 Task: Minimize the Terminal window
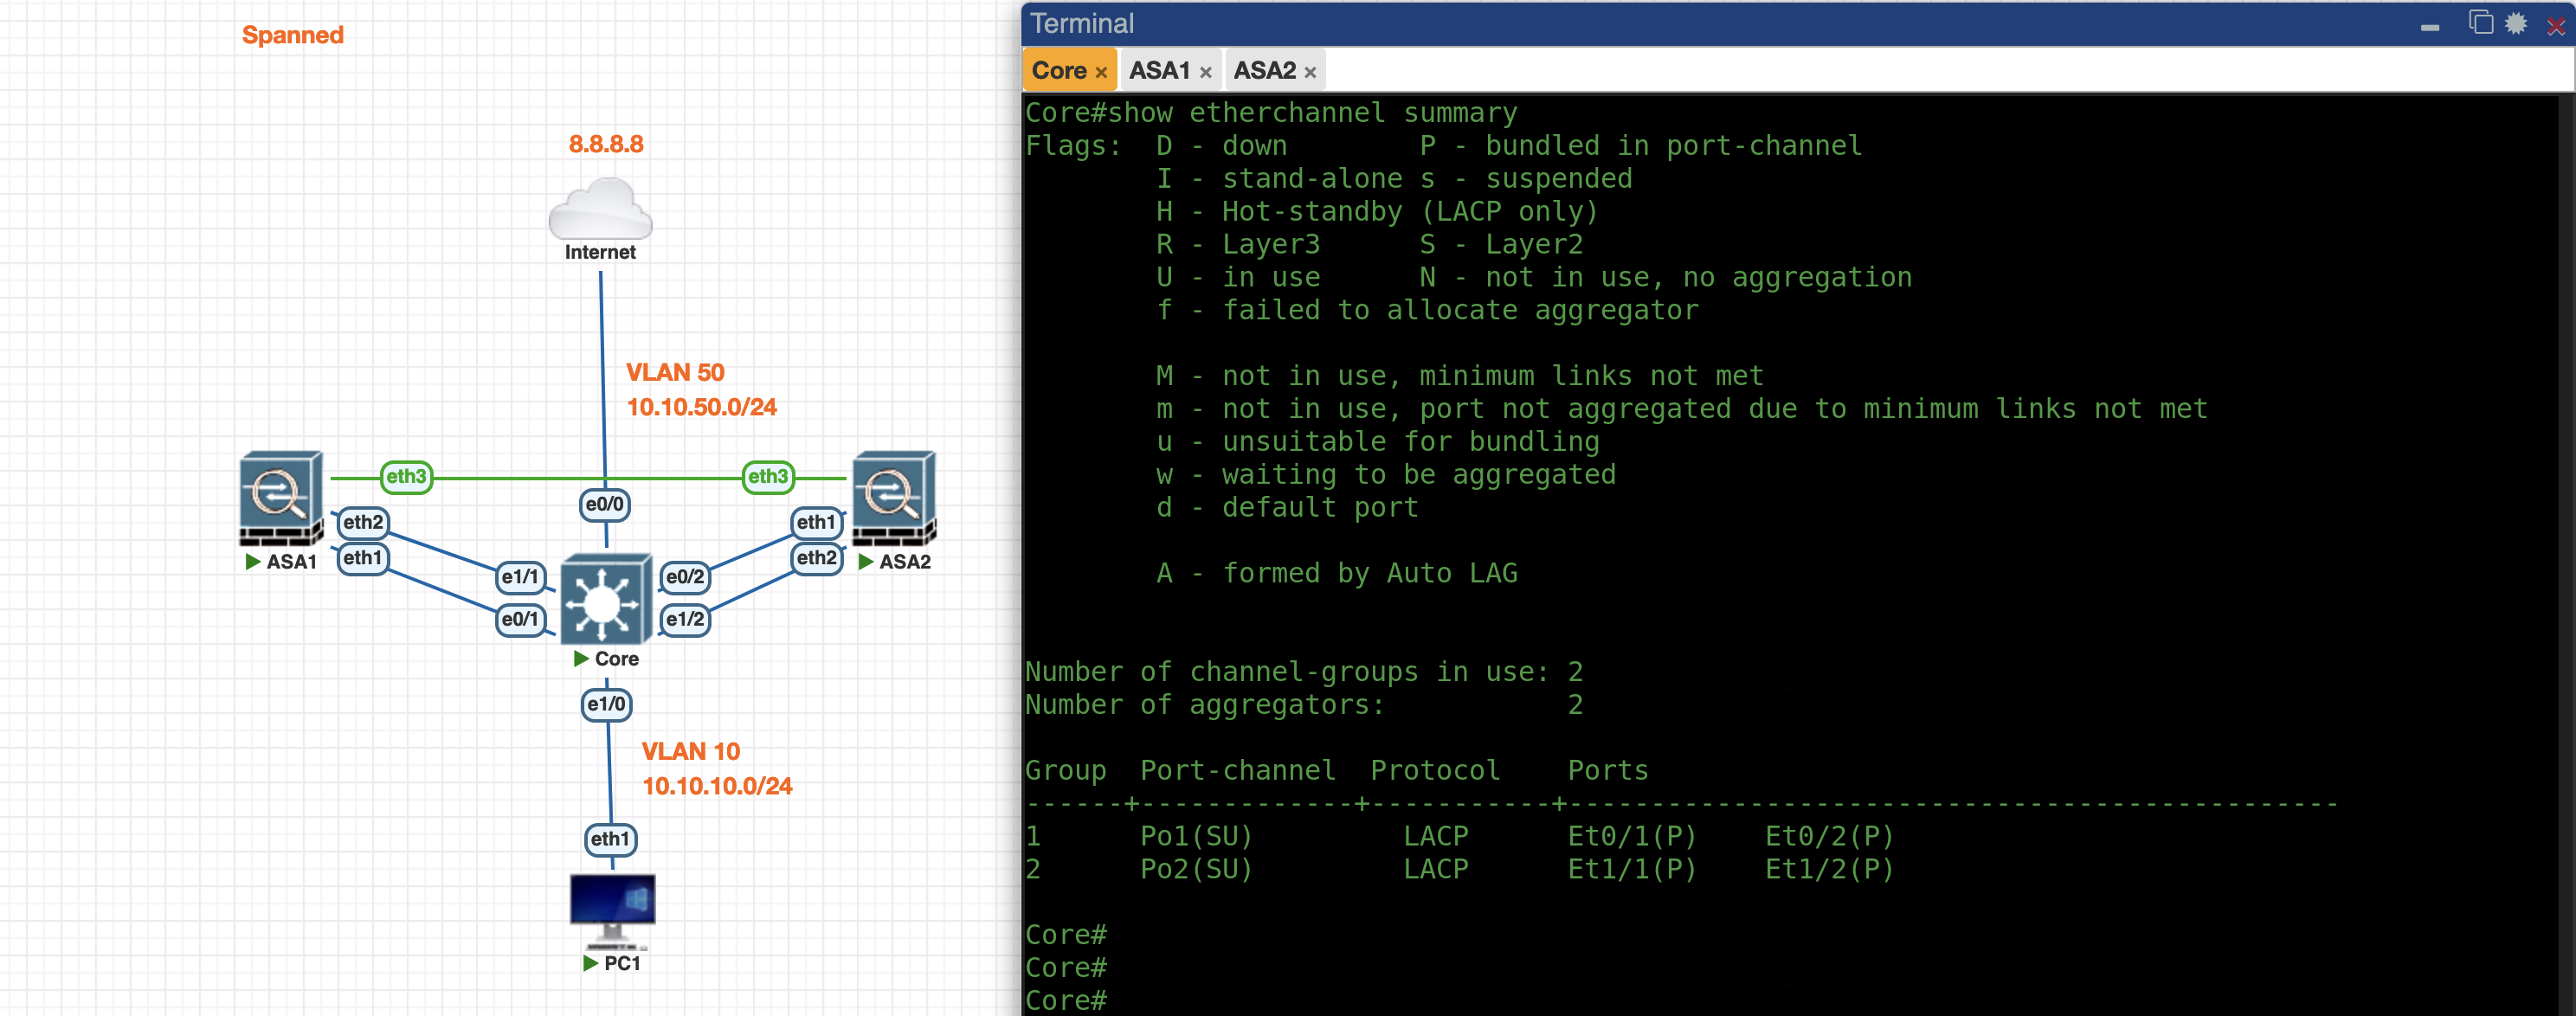click(x=2429, y=27)
